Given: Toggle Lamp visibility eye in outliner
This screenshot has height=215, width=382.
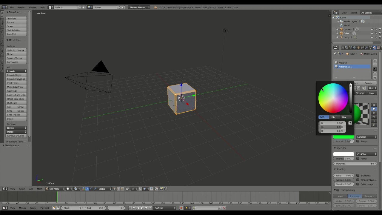Looking at the screenshot, I should point(372,37).
